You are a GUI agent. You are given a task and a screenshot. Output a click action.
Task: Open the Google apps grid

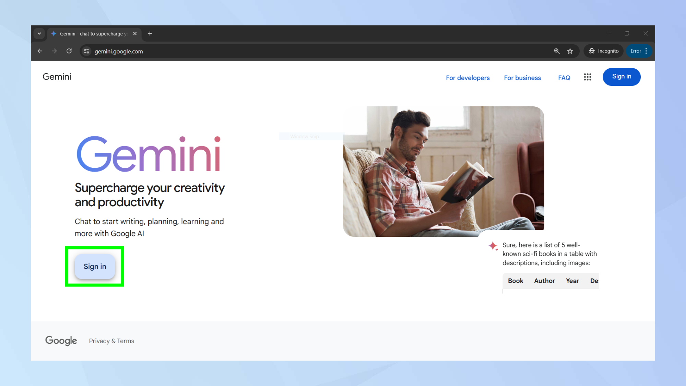[x=587, y=77]
